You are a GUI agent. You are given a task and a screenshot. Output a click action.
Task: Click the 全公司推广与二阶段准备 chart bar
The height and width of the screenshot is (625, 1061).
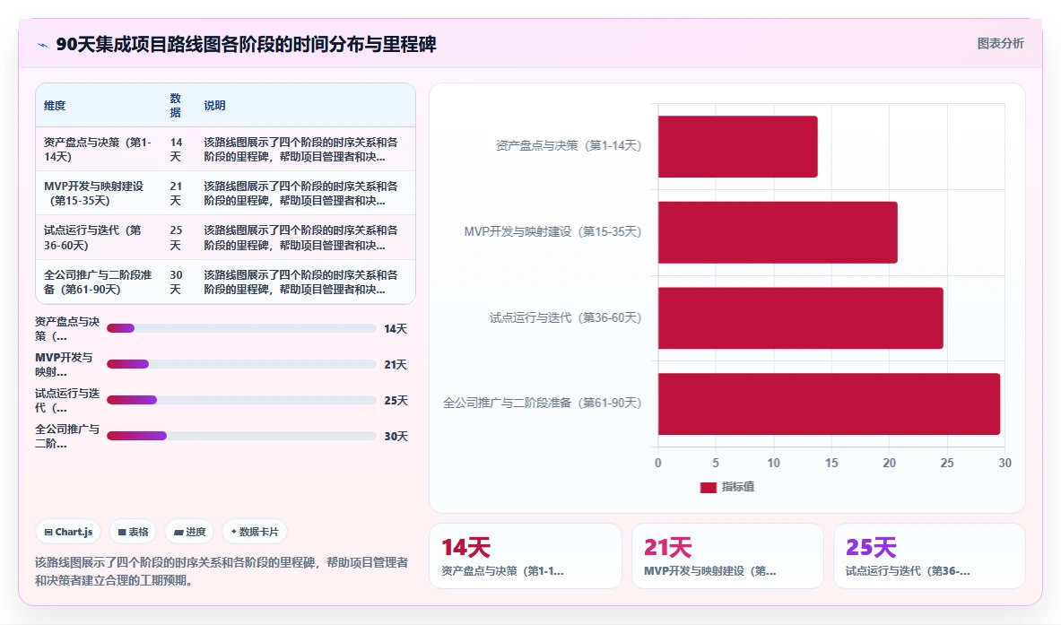click(x=829, y=404)
